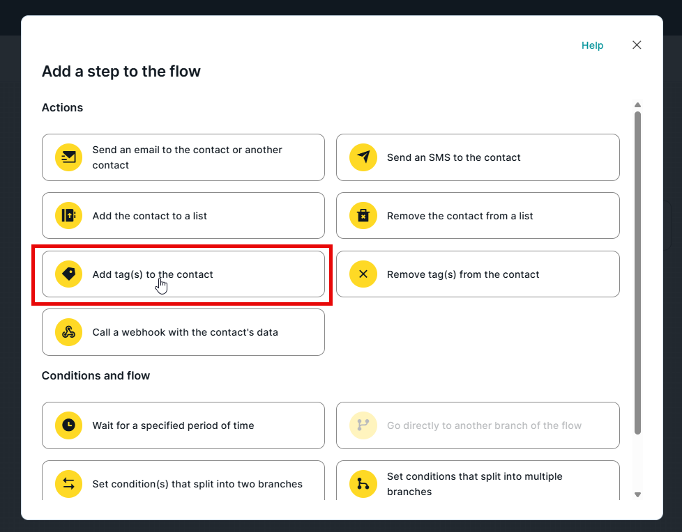
Task: Click the address book add-to-list icon
Action: pos(68,216)
